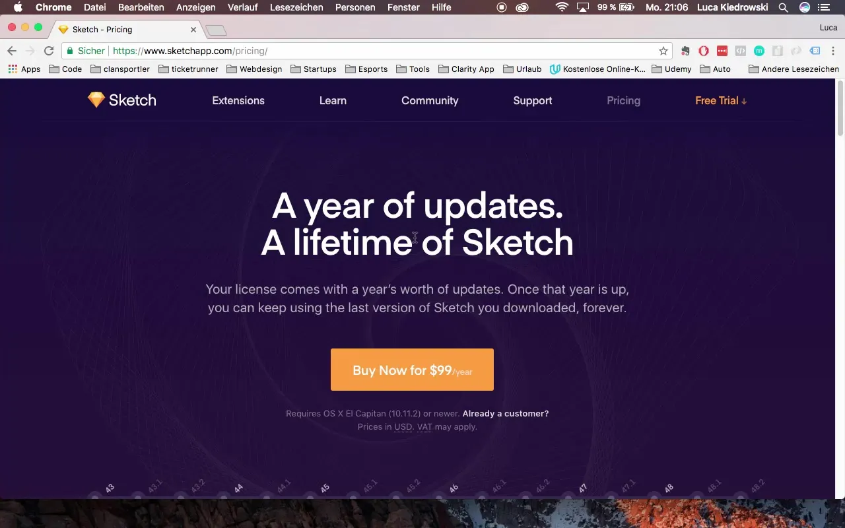Open the Datei menu

95,7
